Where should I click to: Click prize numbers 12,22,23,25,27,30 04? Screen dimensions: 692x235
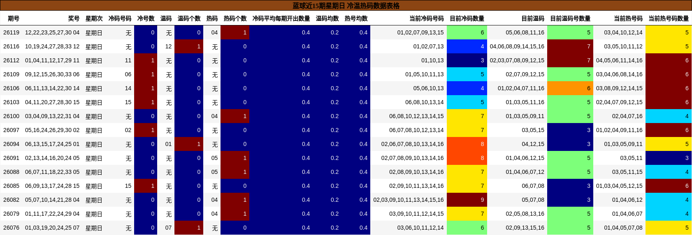52,32
